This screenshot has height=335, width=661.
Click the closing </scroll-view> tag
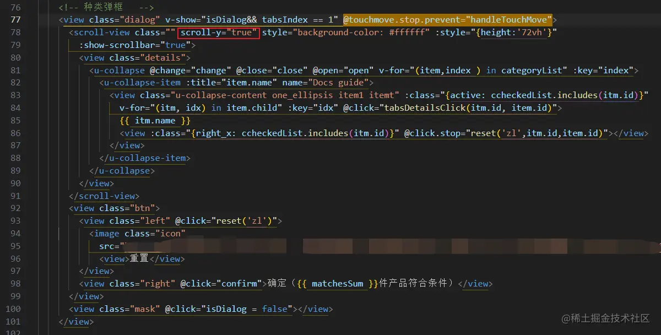pos(104,196)
